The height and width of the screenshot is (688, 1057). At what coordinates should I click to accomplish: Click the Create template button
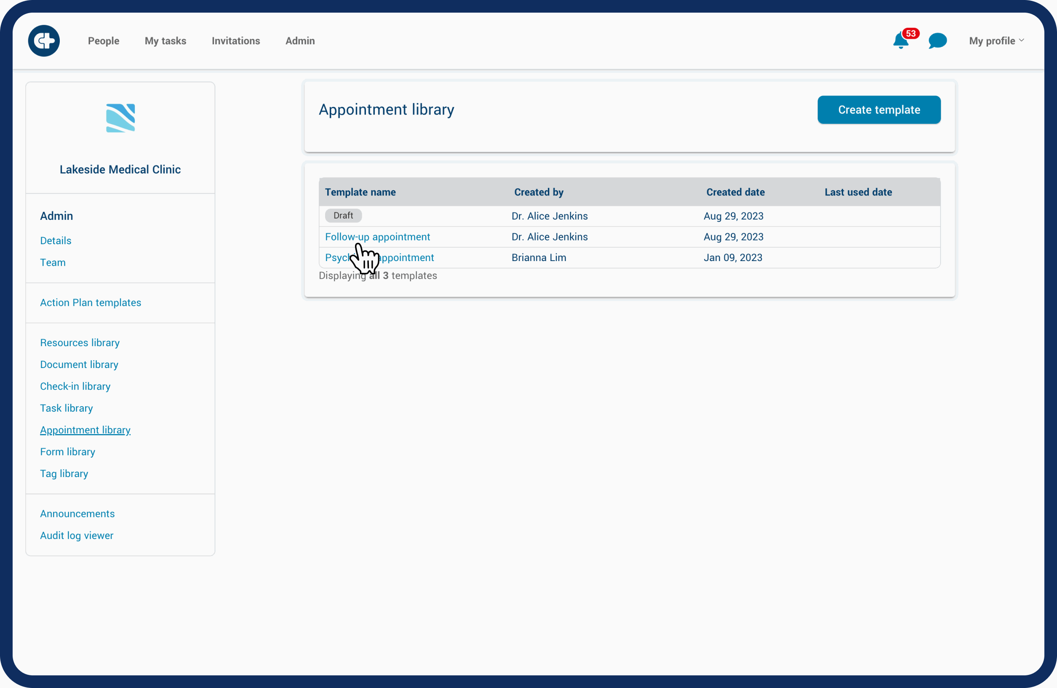click(878, 110)
